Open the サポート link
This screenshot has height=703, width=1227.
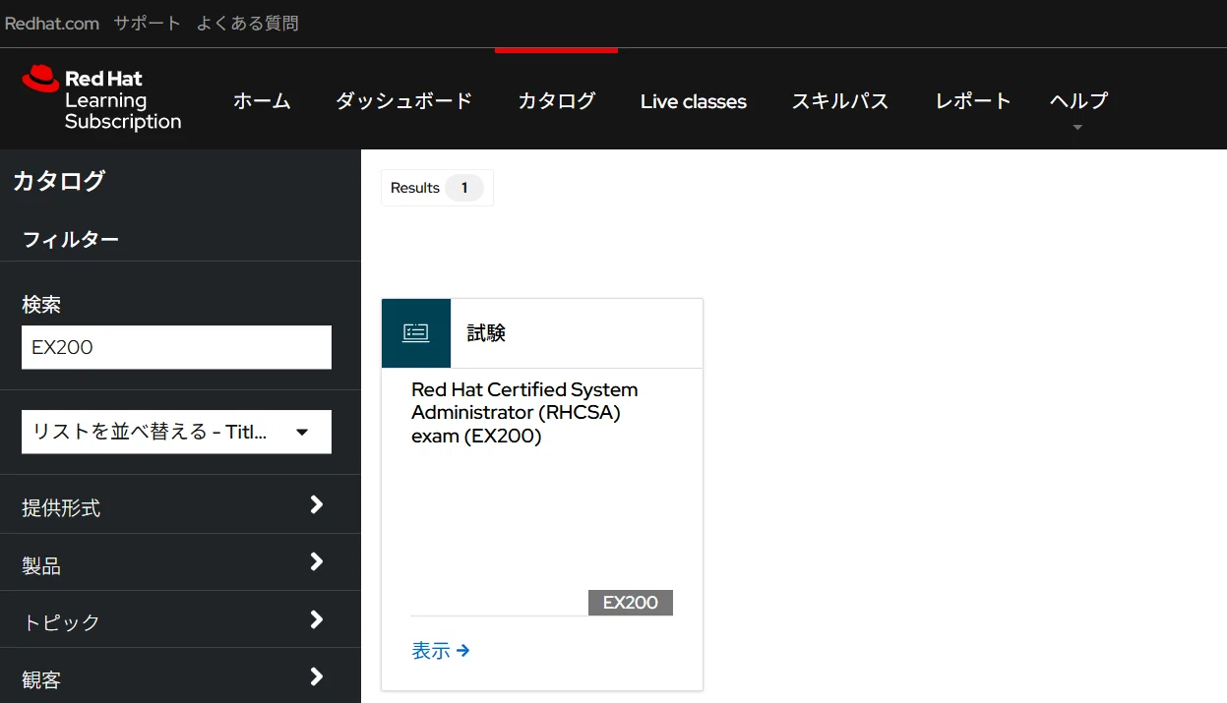148,24
